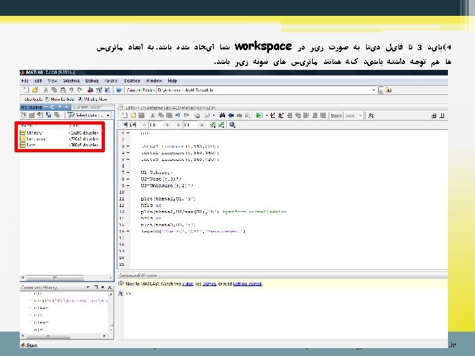Select the Umeasure variable row
The width and height of the screenshot is (475, 356).
point(59,139)
